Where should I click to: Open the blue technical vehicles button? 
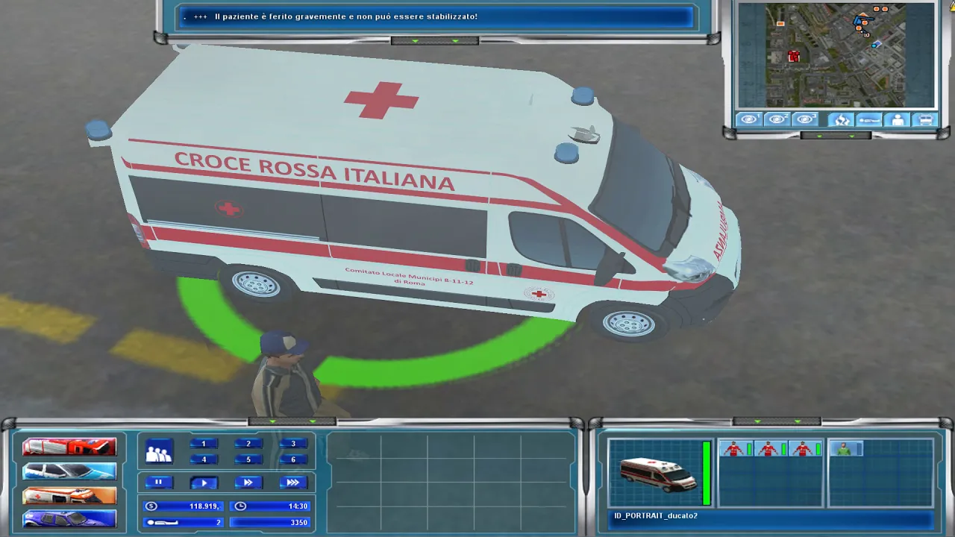click(x=69, y=518)
